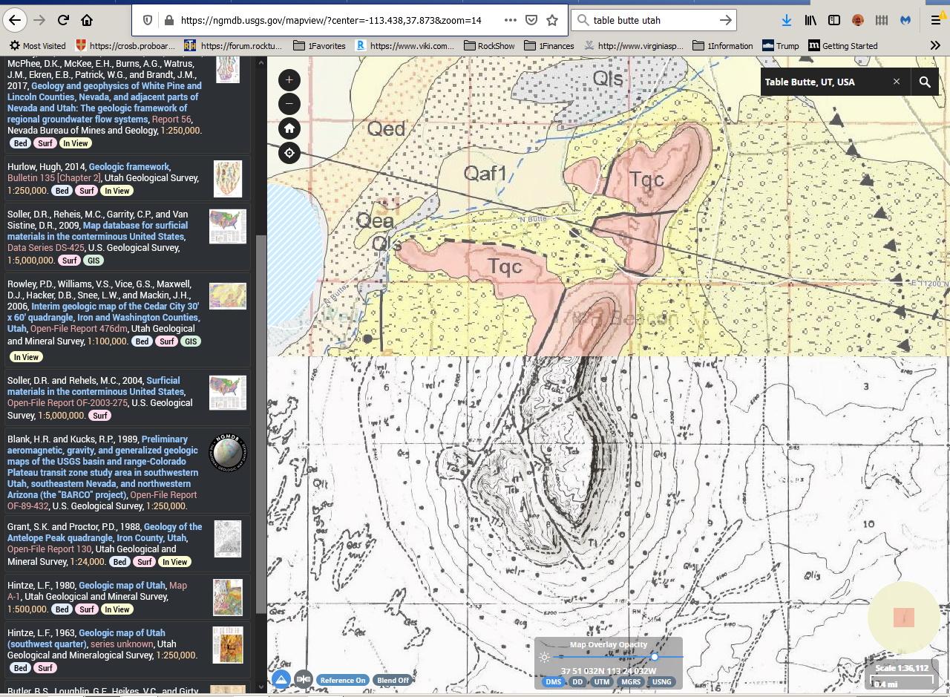Adjust the Map Overlay Opacity slider handle
This screenshot has height=697, width=950.
655,657
